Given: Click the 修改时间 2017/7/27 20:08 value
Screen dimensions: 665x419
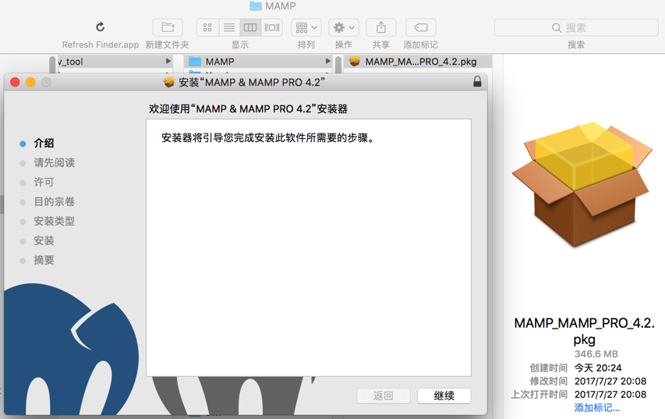Looking at the screenshot, I should click(610, 382).
